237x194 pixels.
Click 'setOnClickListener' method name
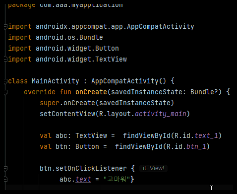(91, 168)
